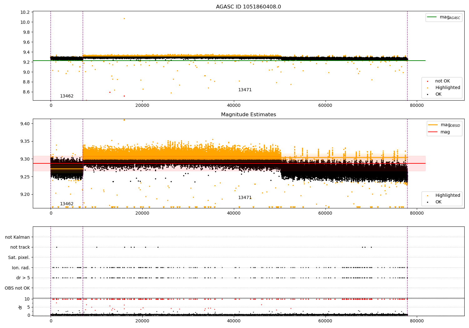Click the '9.40' y-axis tick label
Image resolution: width=469 pixels, height=328 pixels.
(25, 124)
